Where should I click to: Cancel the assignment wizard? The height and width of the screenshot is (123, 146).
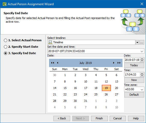click(118, 118)
